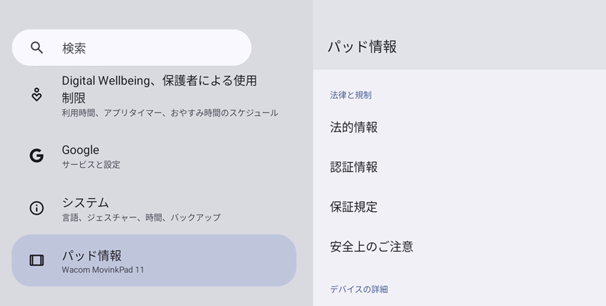Open the システム settings entry
Screen dimensions: 606x306
pos(154,209)
